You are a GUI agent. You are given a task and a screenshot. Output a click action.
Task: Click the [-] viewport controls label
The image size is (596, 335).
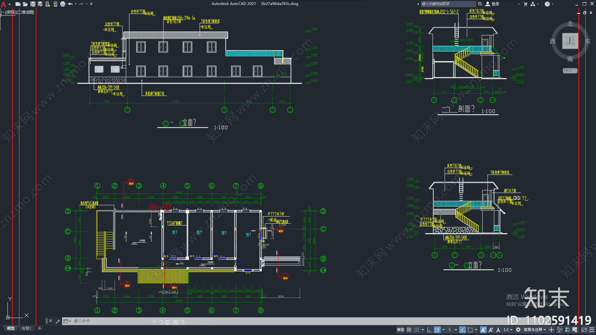pyautogui.click(x=4, y=12)
